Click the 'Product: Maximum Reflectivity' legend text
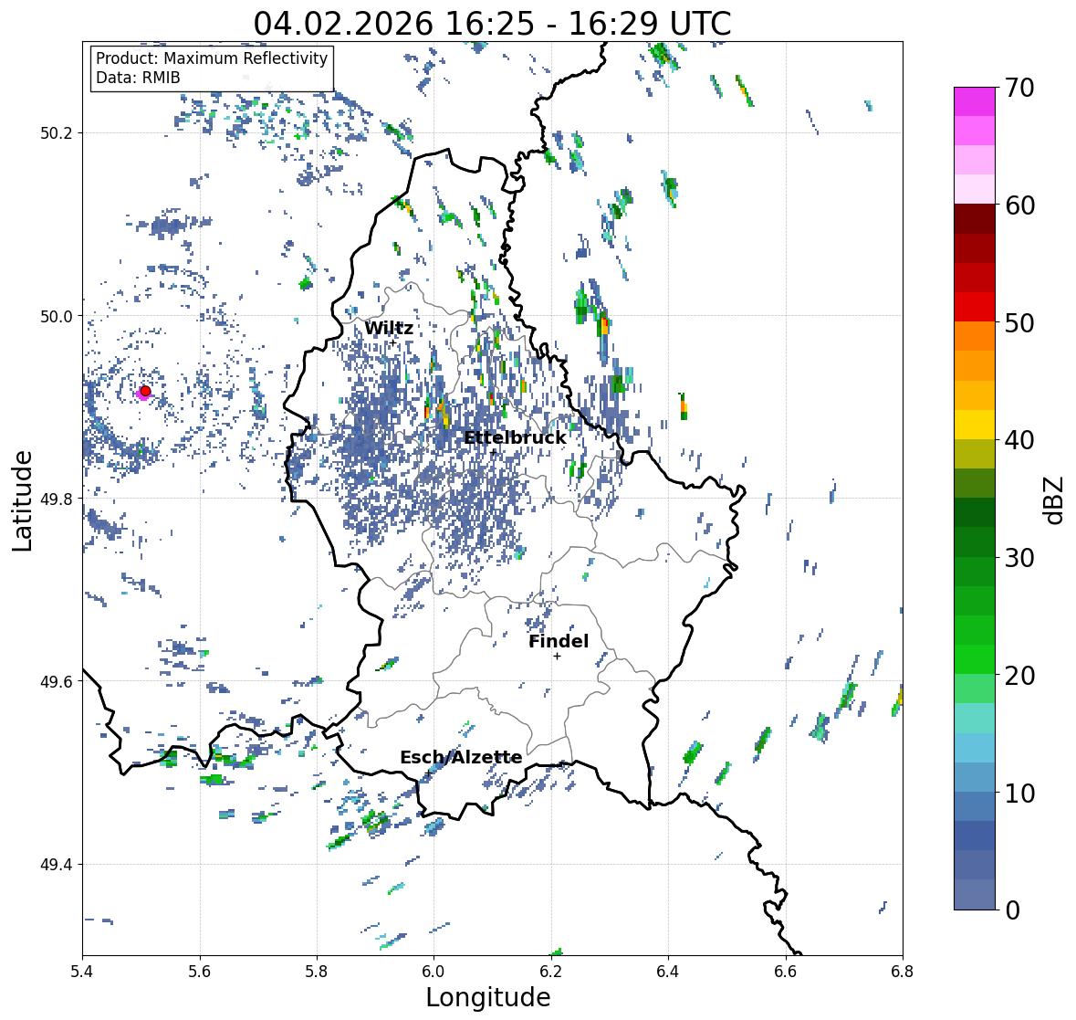This screenshot has width=1076, height=1020. coord(212,58)
